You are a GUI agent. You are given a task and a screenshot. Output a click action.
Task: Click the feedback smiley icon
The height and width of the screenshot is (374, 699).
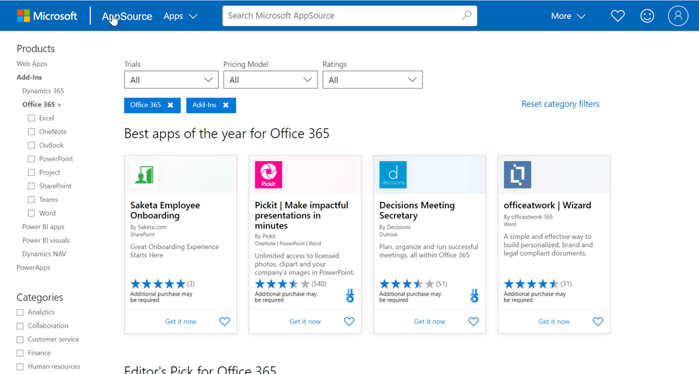tap(647, 16)
